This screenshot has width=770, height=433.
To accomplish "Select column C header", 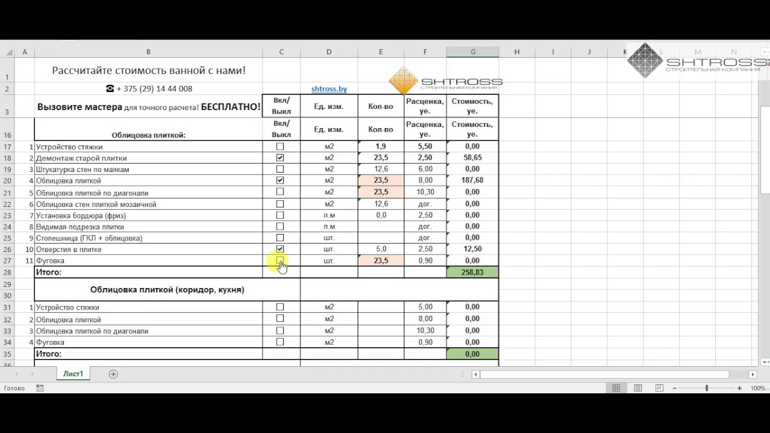I will point(281,52).
